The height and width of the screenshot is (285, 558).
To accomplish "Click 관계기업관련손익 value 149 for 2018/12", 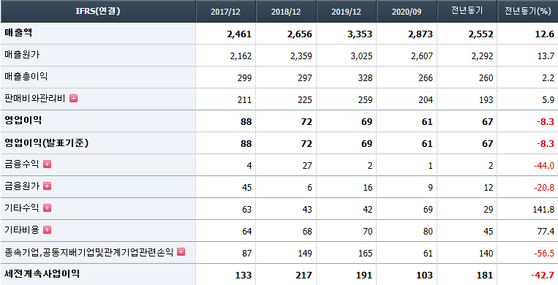I will (x=305, y=254).
